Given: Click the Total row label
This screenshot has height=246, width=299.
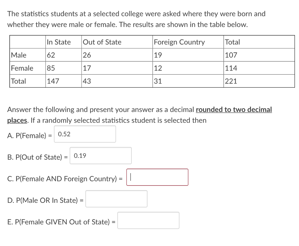Looking at the screenshot, I should point(18,81).
